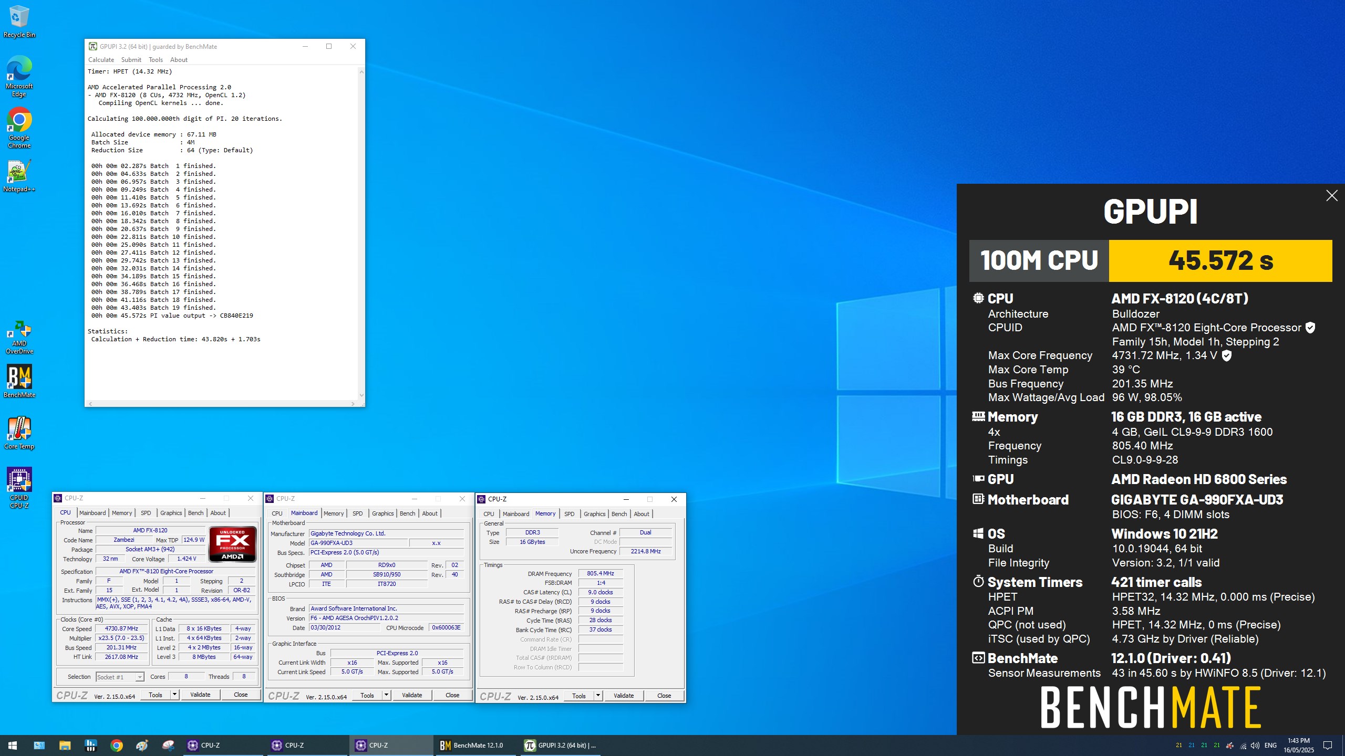This screenshot has height=756, width=1345.
Task: Open the About menu in GPUPI
Action: (x=179, y=60)
